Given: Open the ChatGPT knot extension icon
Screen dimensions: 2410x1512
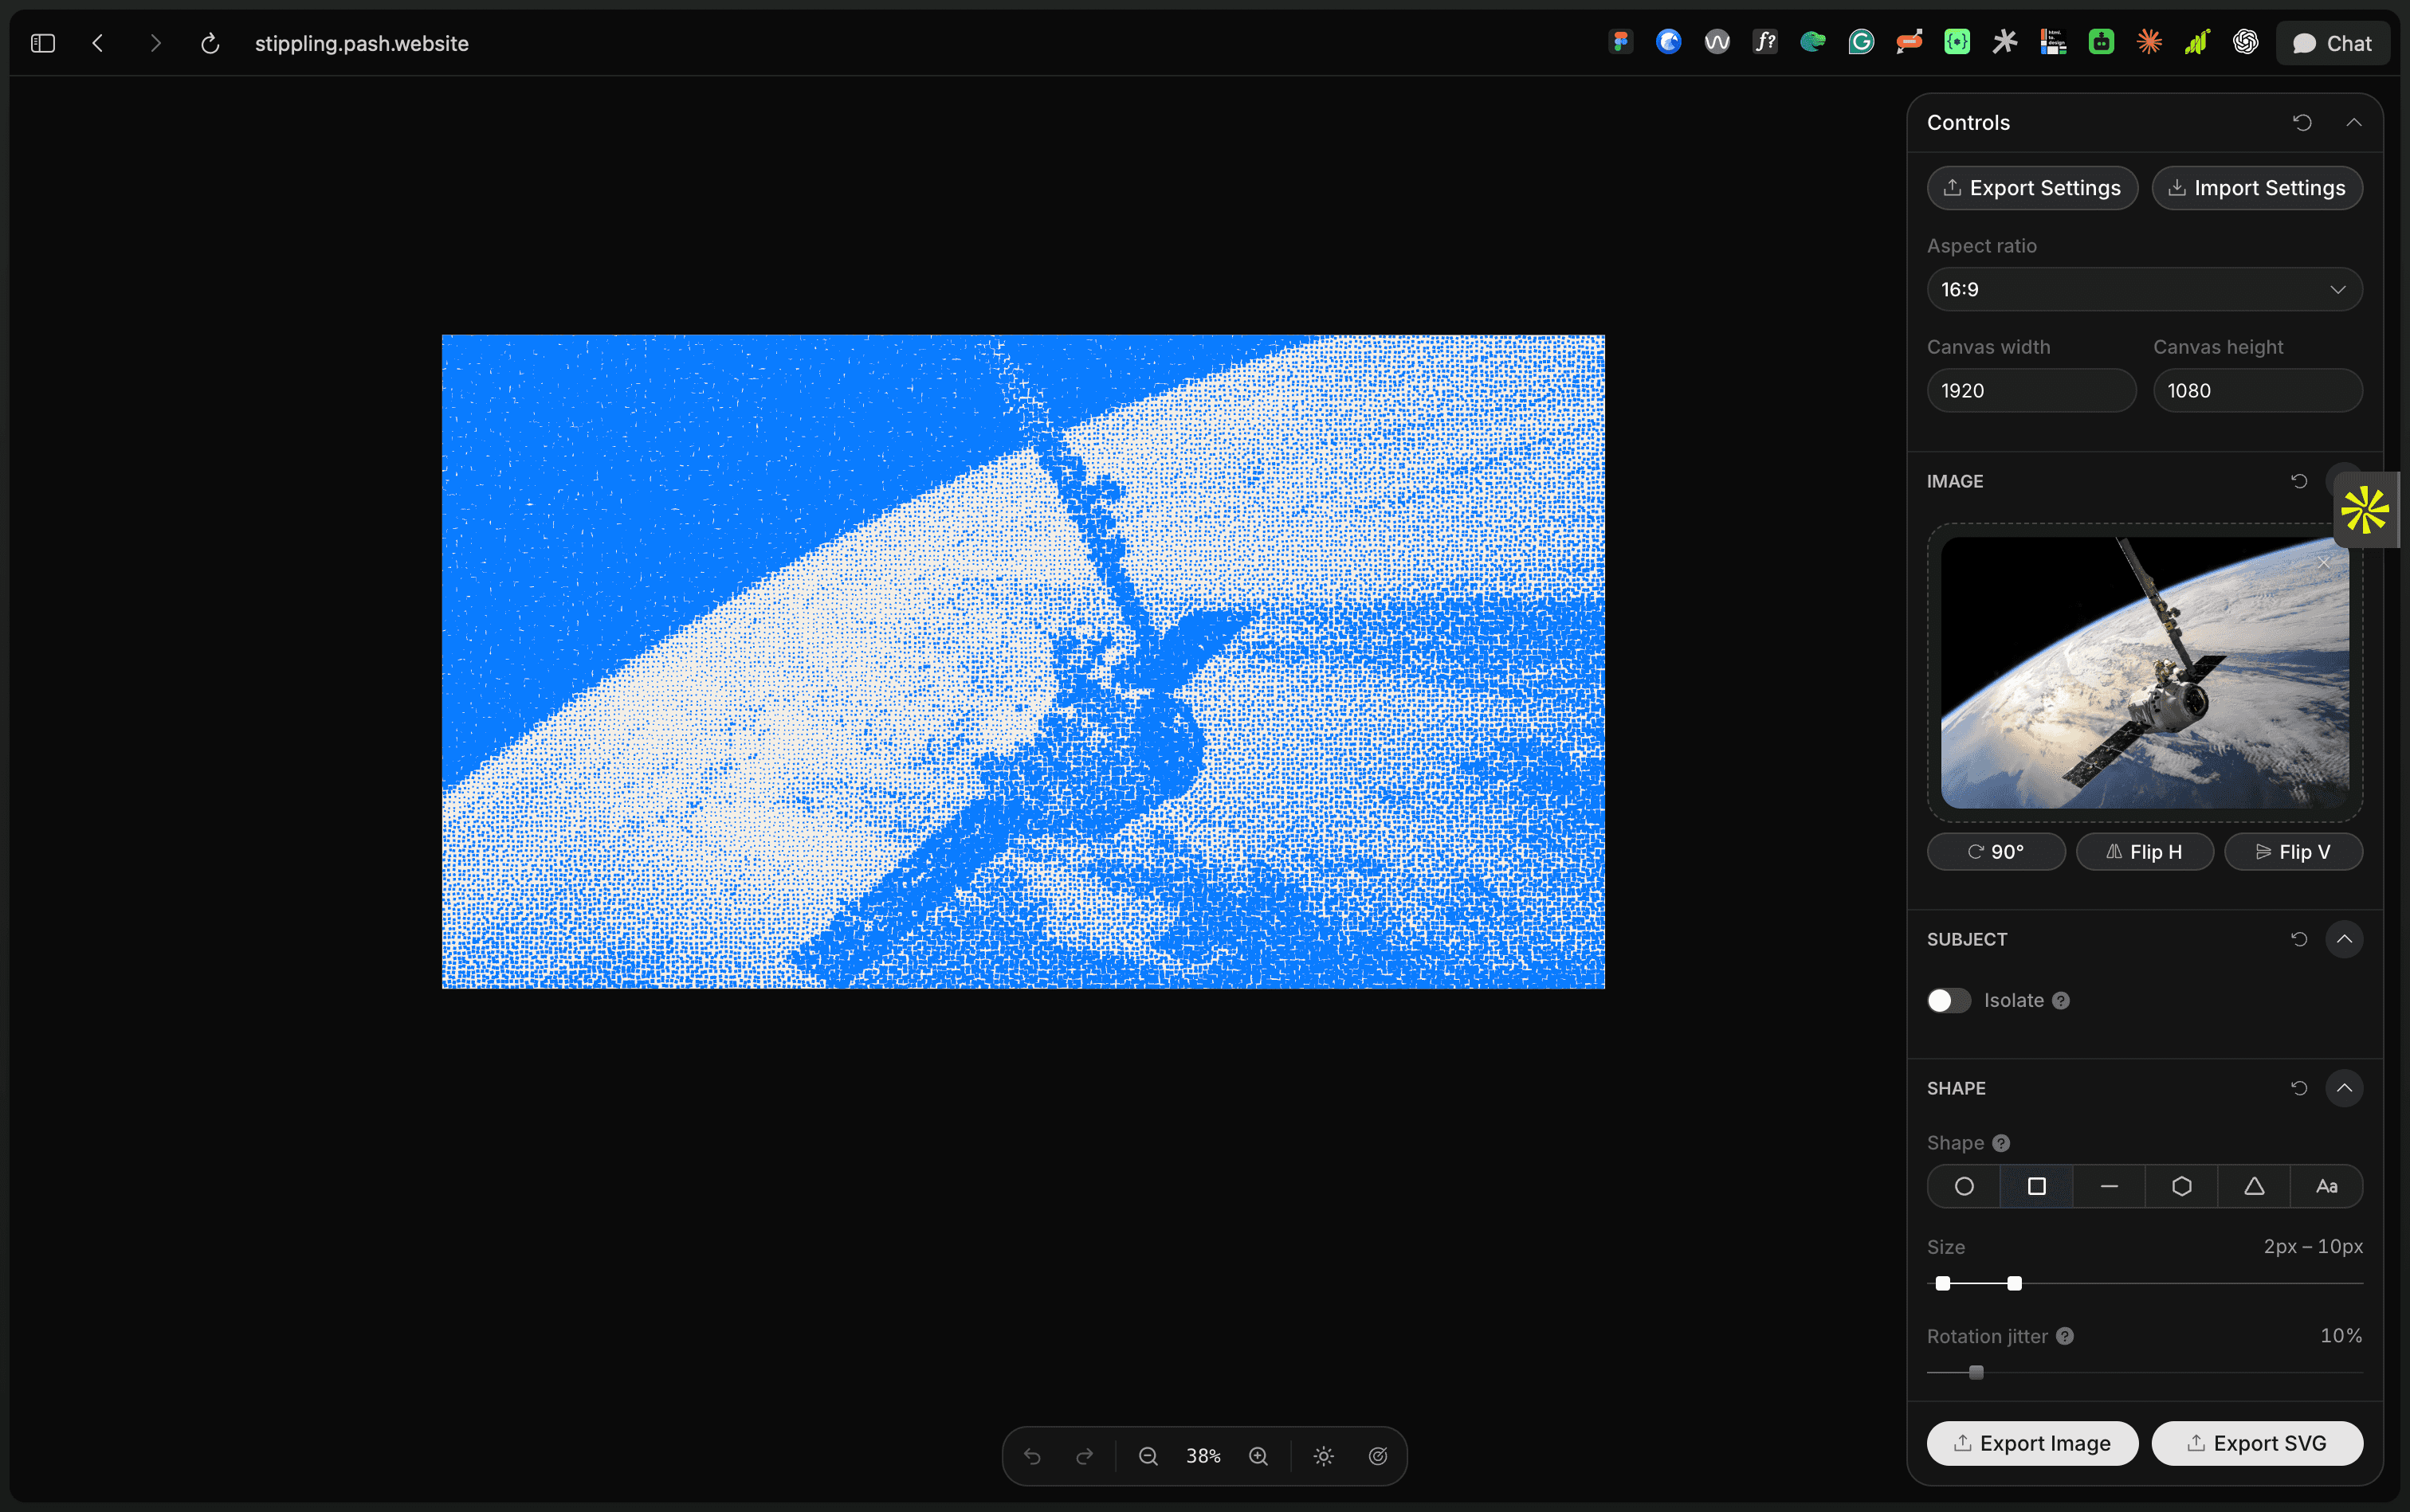Looking at the screenshot, I should [x=2245, y=42].
